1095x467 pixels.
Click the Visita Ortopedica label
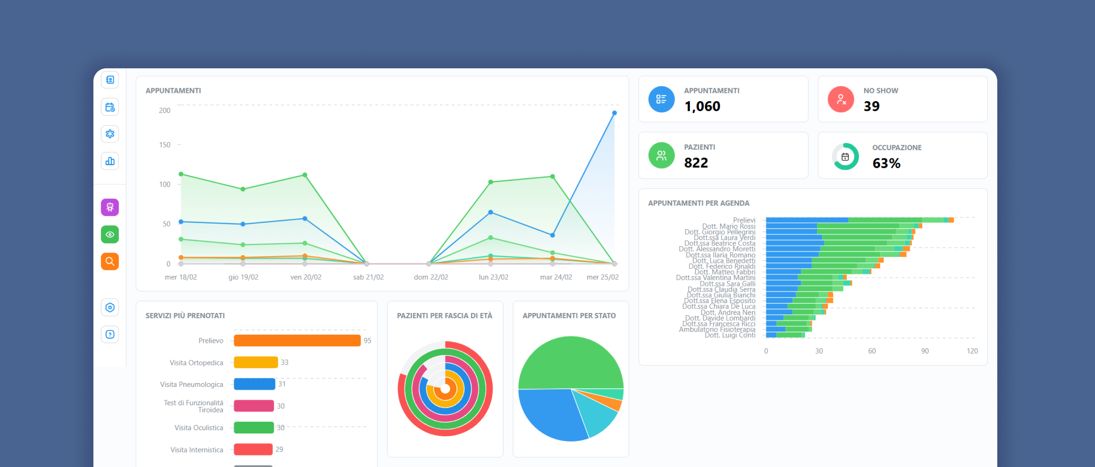pyautogui.click(x=196, y=363)
